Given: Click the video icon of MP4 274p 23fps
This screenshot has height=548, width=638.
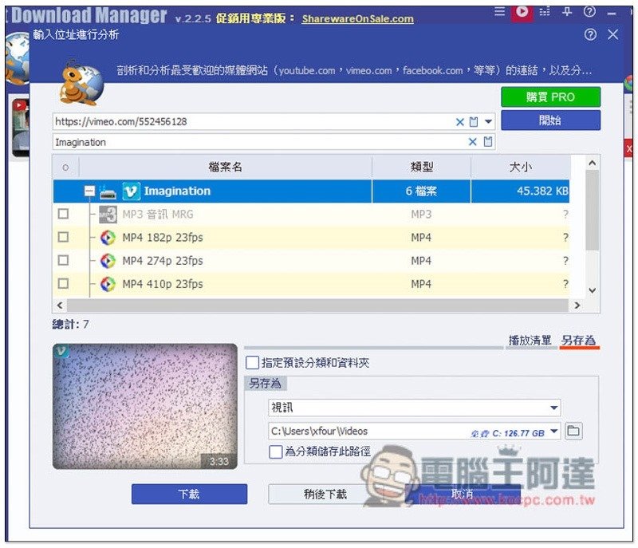Looking at the screenshot, I should click(x=108, y=261).
